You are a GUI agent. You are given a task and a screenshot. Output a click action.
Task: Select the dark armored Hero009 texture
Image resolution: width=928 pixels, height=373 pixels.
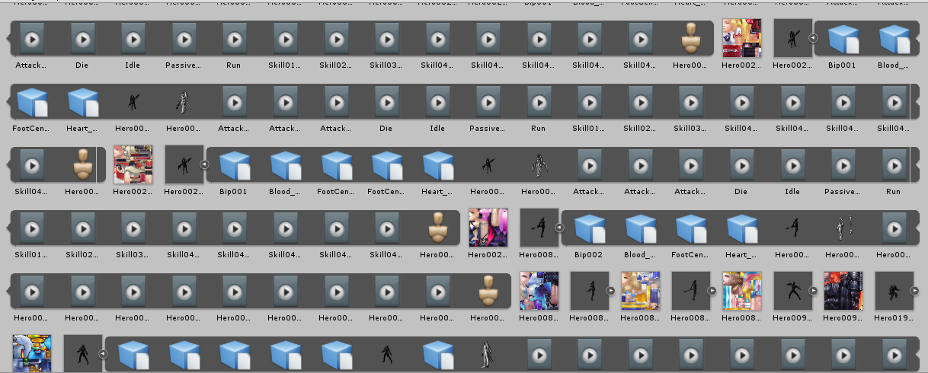click(x=843, y=291)
